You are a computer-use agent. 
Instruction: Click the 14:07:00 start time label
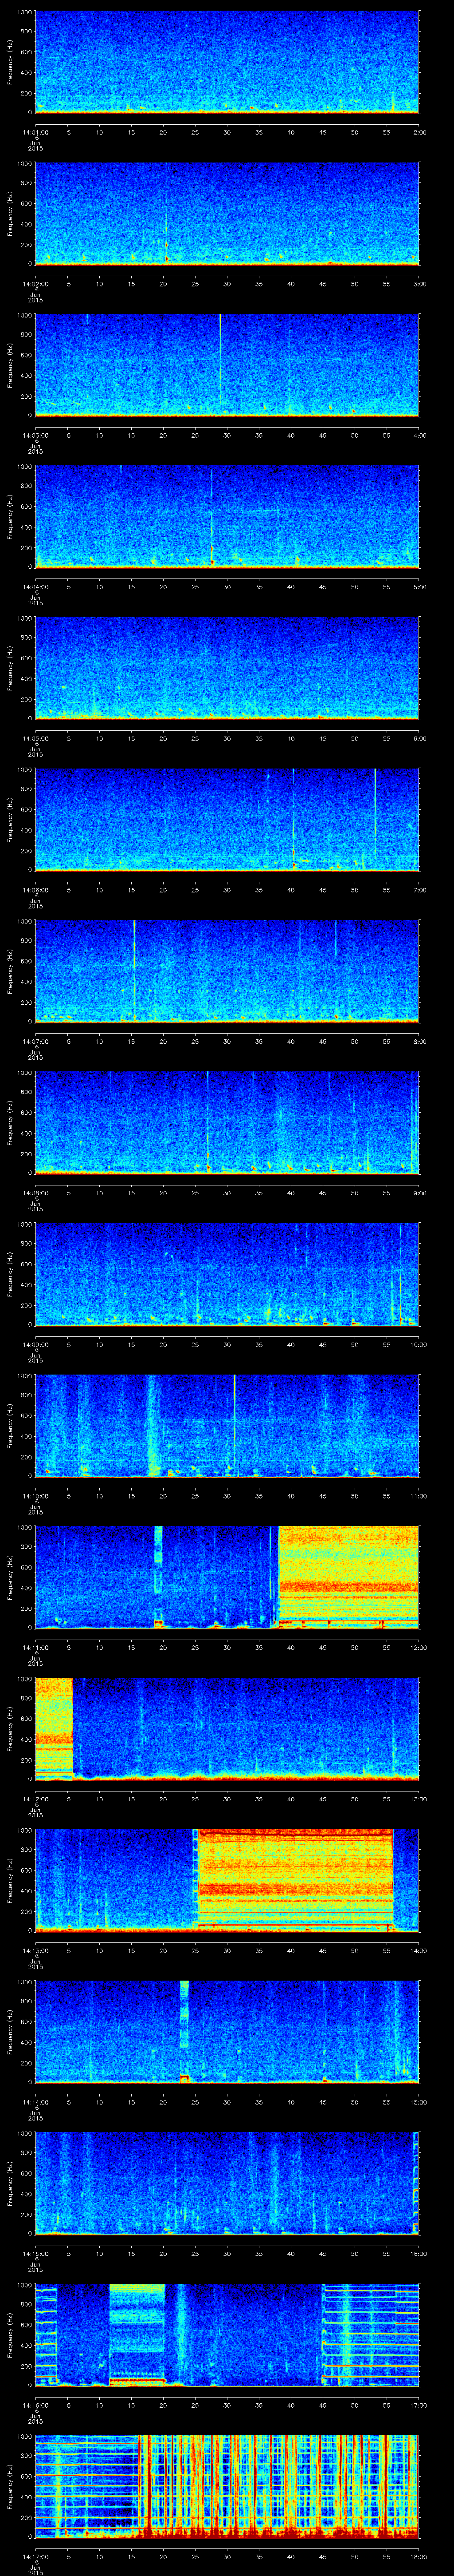(35, 1041)
